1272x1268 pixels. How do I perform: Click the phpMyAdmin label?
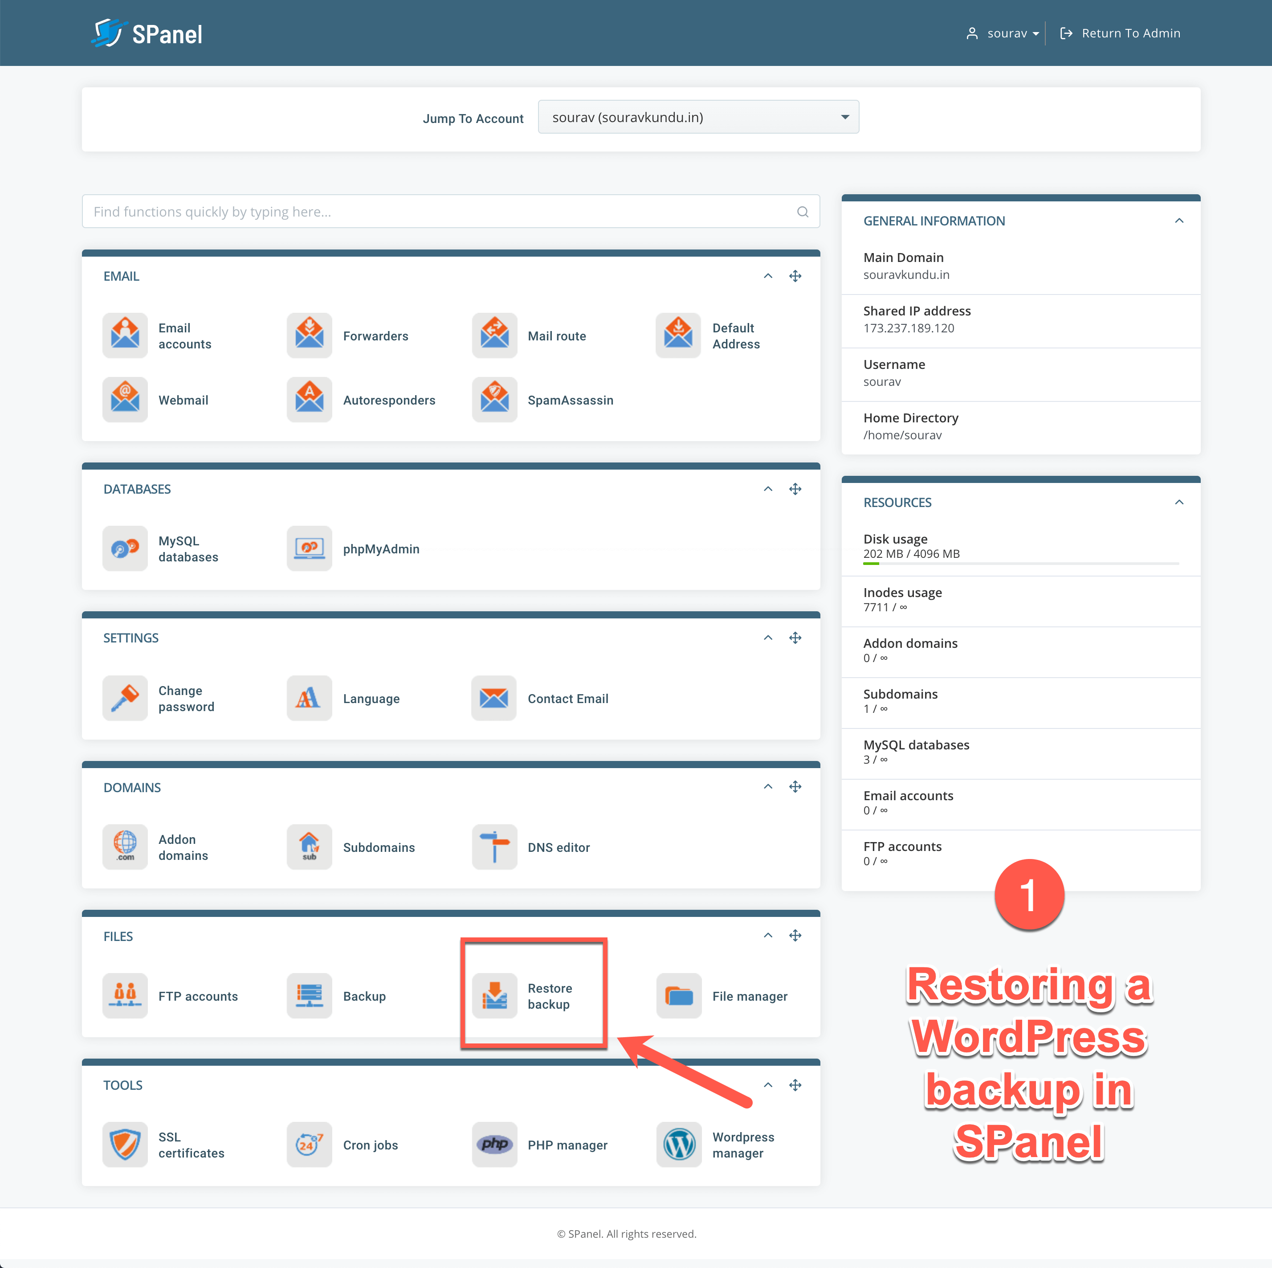(x=381, y=549)
